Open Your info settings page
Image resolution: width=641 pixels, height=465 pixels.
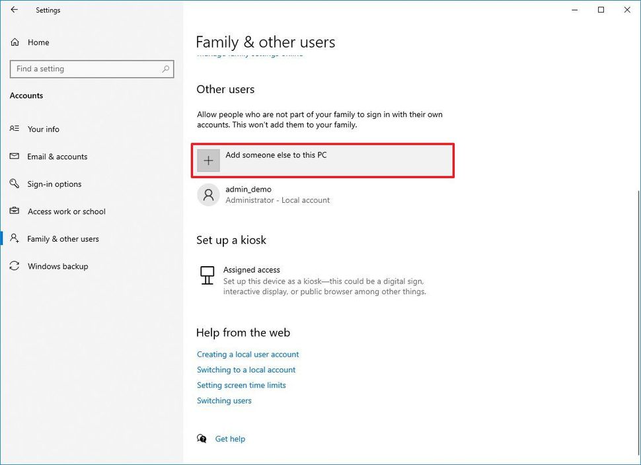coord(44,129)
